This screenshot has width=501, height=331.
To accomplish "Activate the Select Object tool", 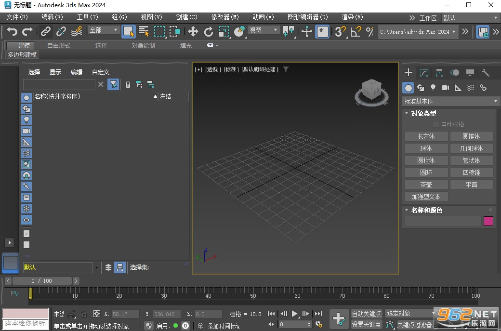I will tap(129, 31).
